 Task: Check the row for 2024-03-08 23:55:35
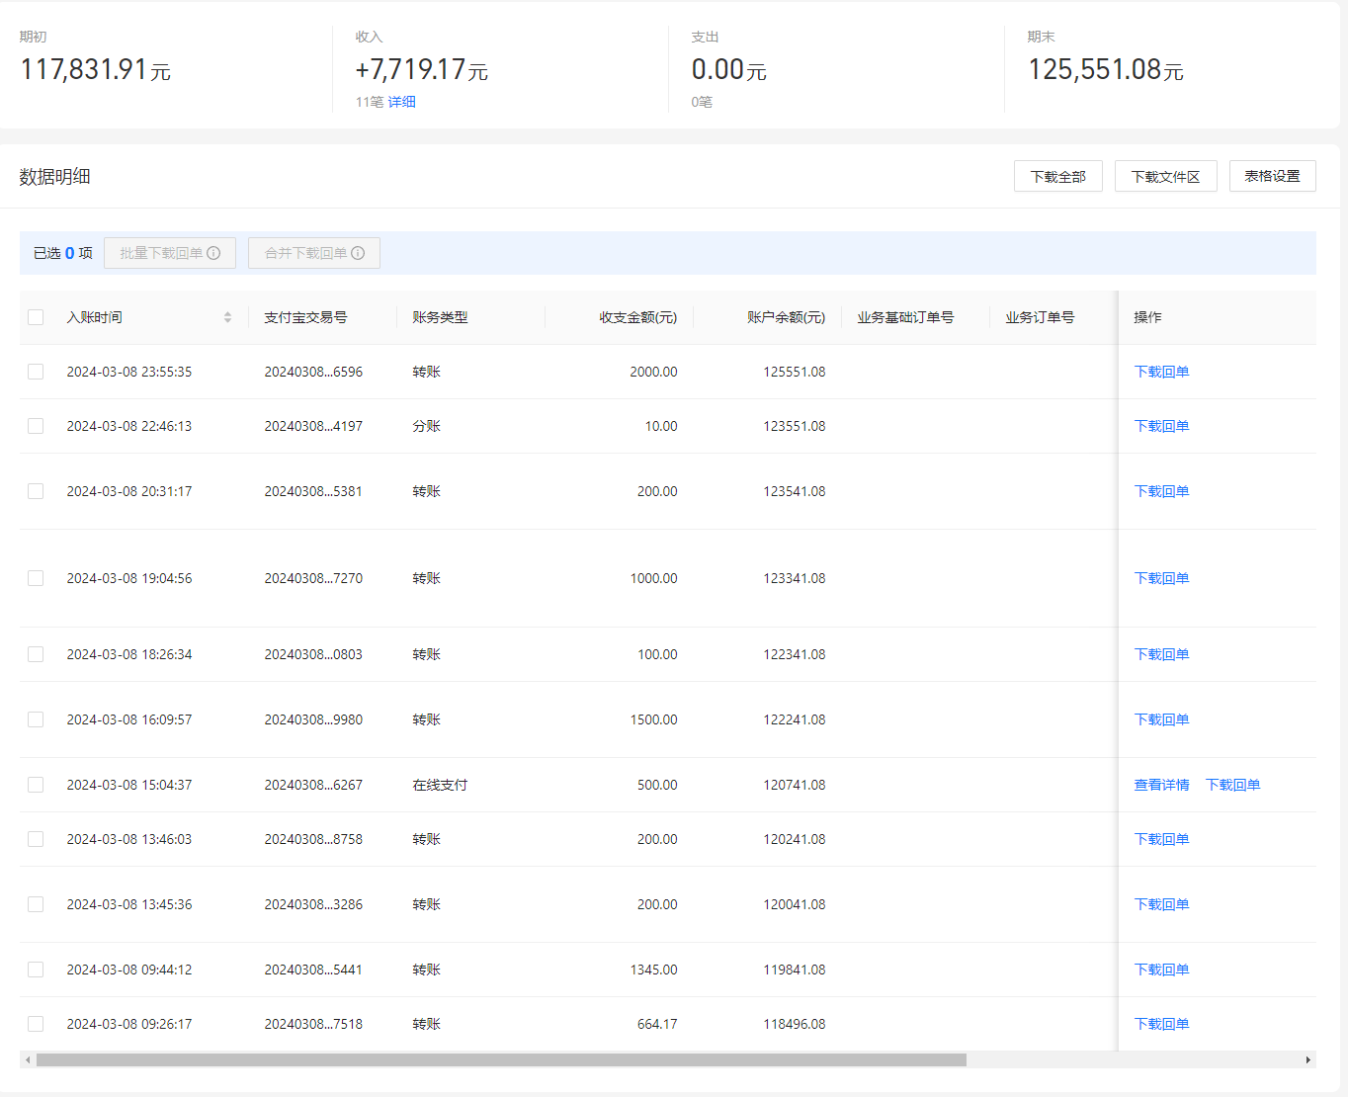[36, 372]
